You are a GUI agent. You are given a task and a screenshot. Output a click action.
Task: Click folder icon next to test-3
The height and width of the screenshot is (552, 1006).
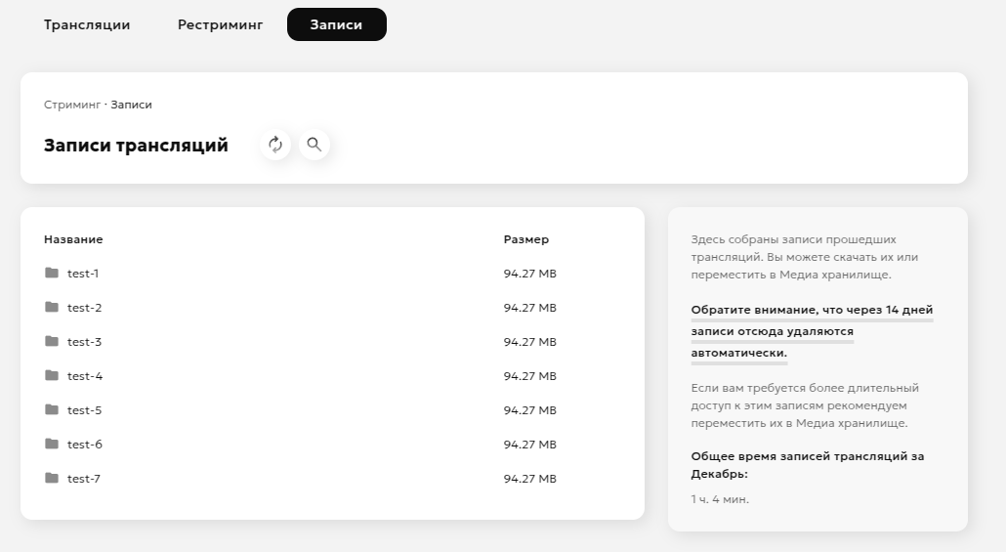tap(52, 342)
